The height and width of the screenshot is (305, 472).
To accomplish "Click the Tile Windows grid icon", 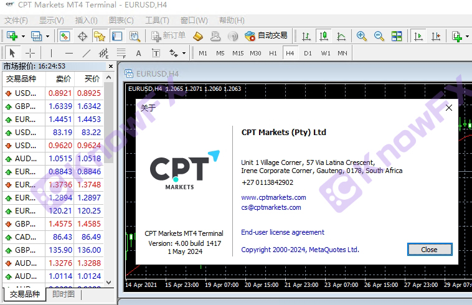I will coord(397,36).
